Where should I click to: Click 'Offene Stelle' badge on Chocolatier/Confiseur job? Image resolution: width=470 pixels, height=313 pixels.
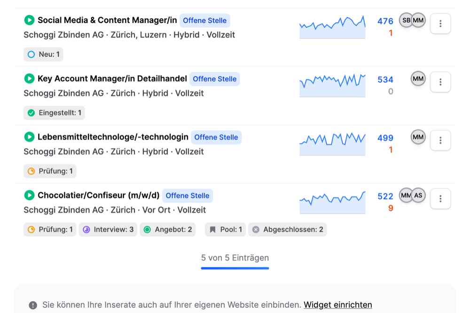pos(188,196)
